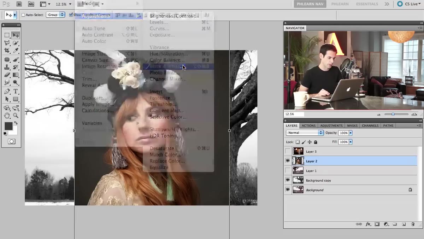Select the Clone Stamp tool

pos(7,67)
